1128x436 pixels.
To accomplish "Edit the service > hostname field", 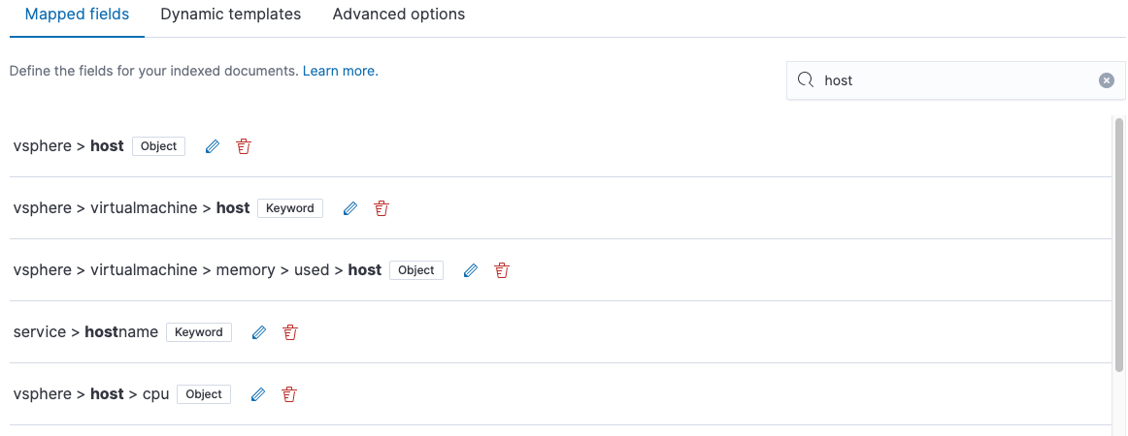I will pos(259,332).
